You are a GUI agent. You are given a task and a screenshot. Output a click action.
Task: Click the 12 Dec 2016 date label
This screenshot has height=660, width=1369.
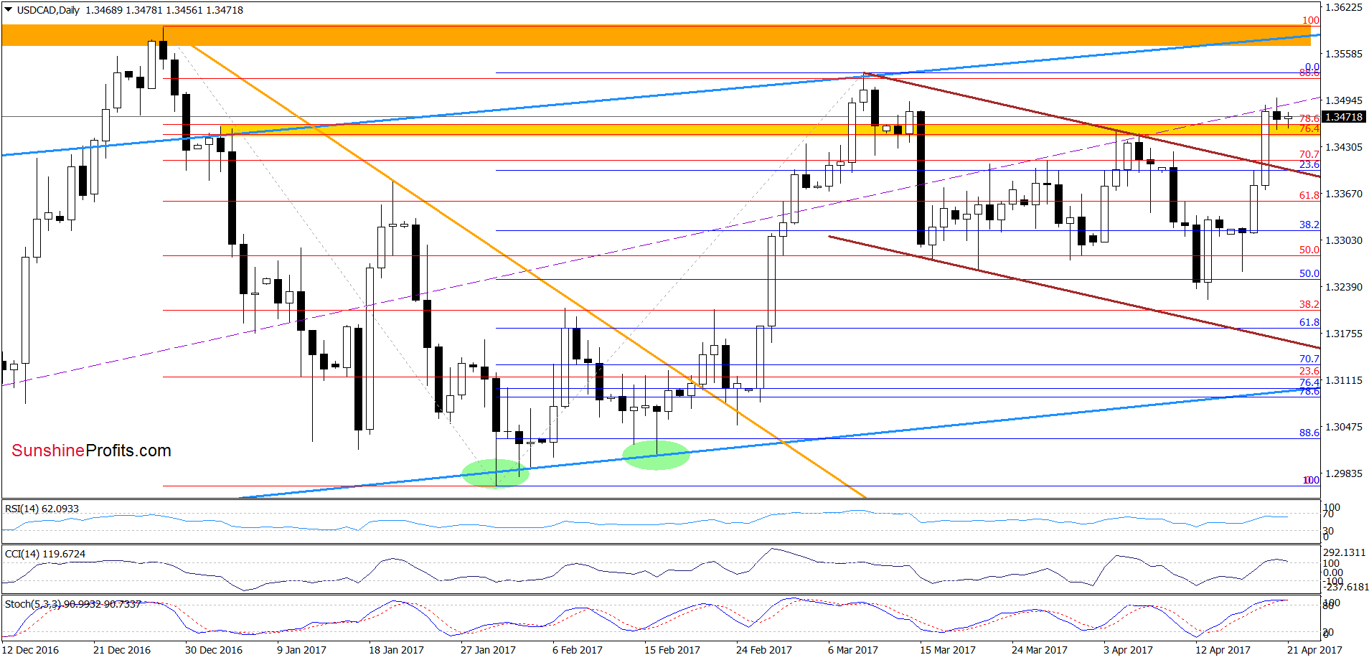click(31, 650)
